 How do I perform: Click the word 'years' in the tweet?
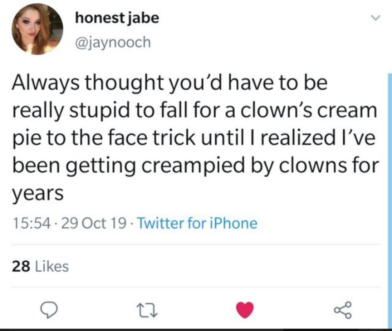(x=38, y=194)
